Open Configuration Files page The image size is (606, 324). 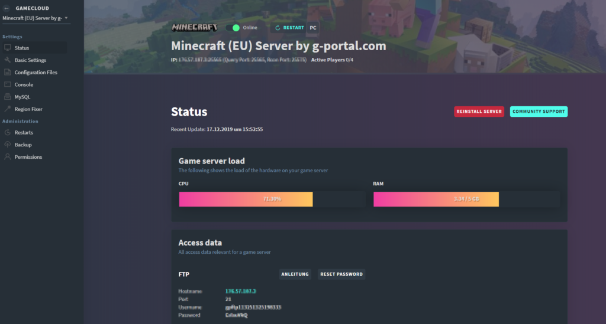[36, 73]
